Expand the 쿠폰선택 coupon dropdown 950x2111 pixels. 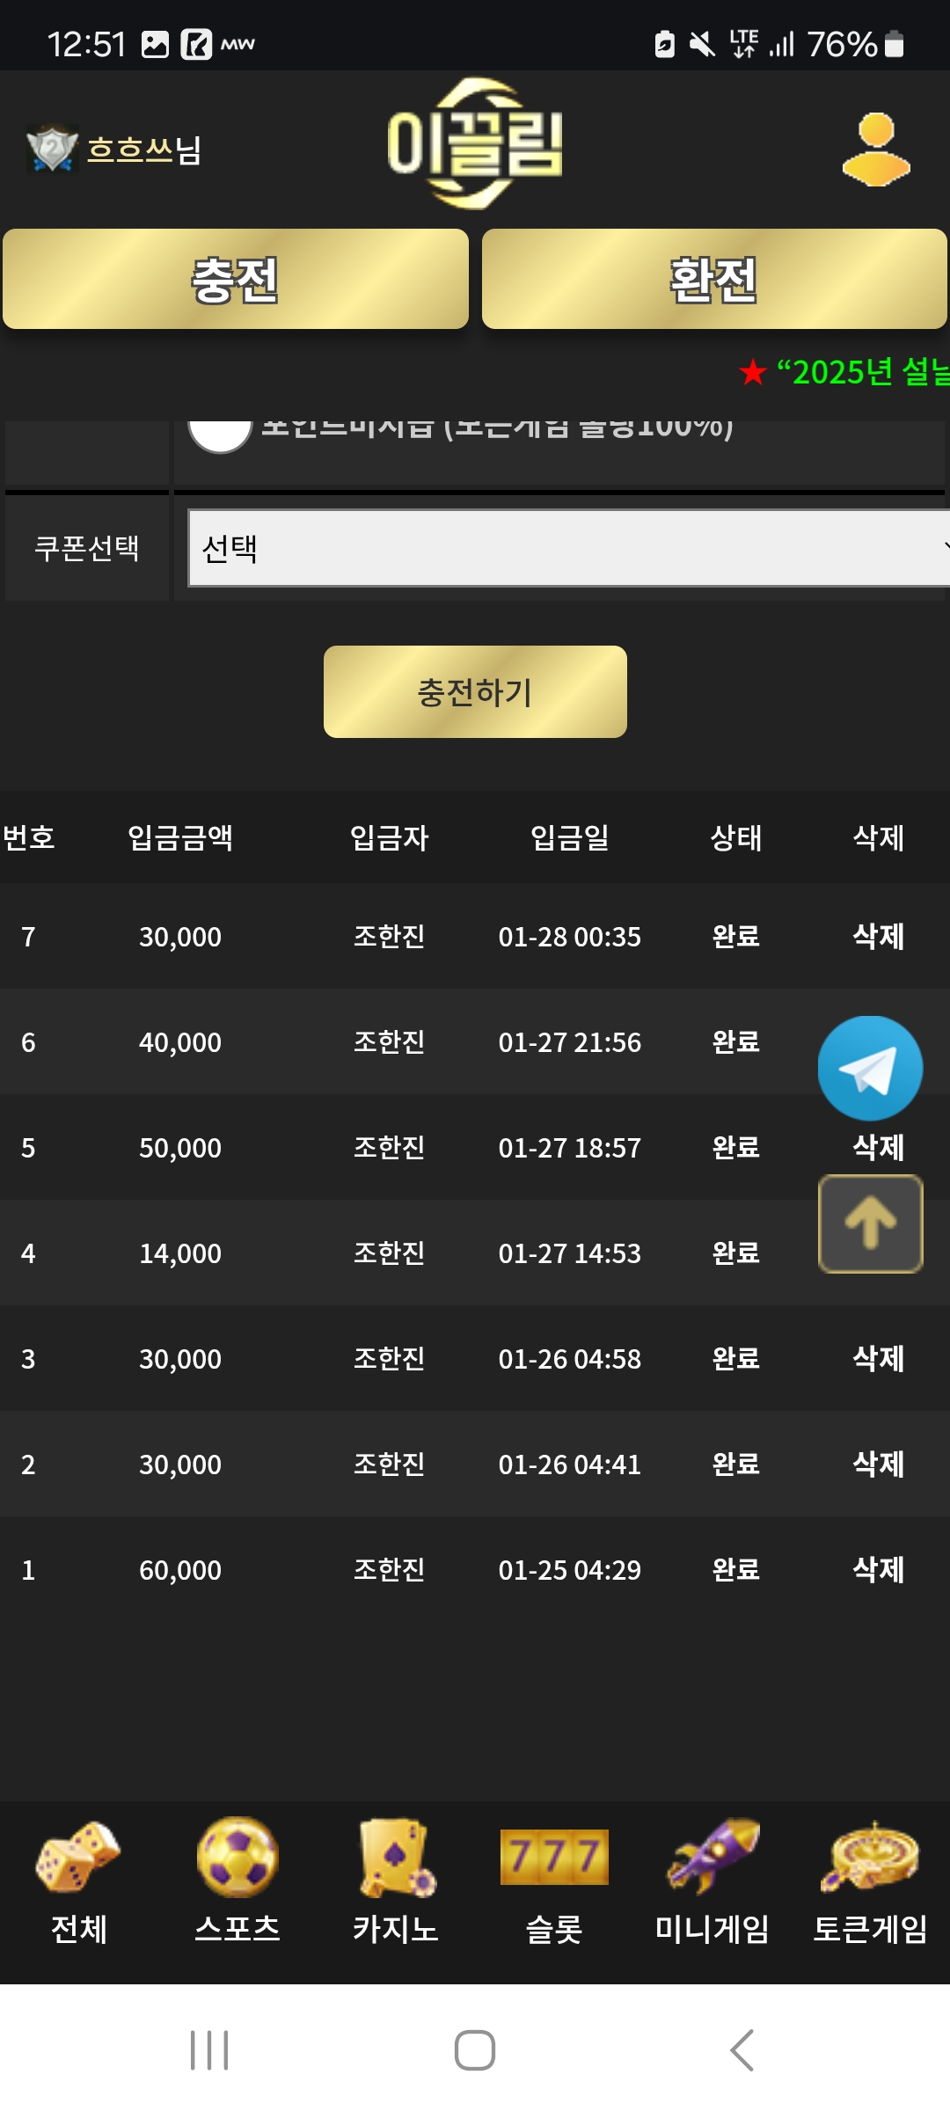pos(568,548)
